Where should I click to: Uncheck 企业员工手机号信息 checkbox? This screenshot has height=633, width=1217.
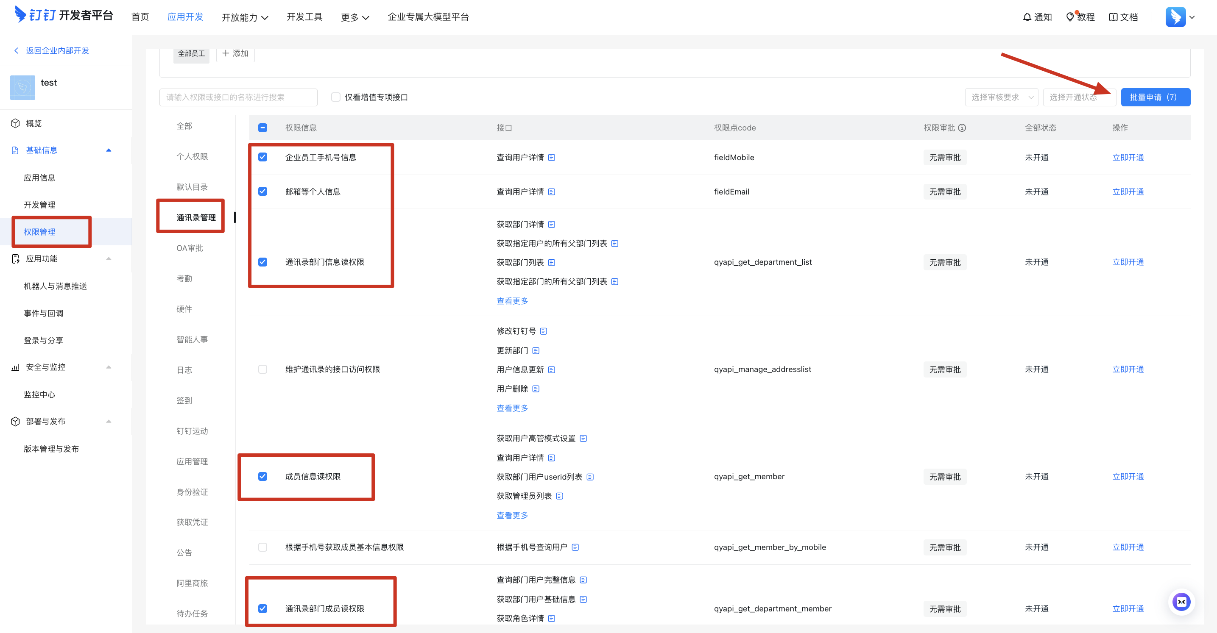pos(262,157)
